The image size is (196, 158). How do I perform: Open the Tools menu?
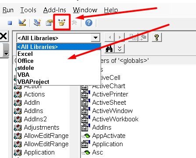point(28,10)
